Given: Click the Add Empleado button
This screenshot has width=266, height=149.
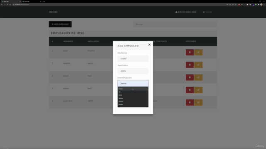Looking at the screenshot, I should pos(60,24).
